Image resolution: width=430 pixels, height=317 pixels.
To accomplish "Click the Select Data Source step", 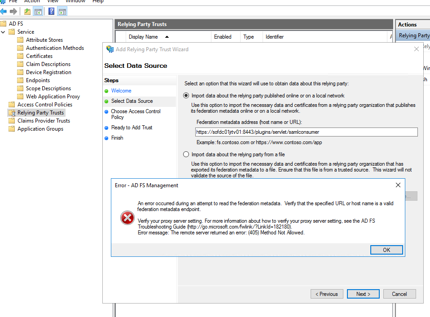I will [132, 101].
